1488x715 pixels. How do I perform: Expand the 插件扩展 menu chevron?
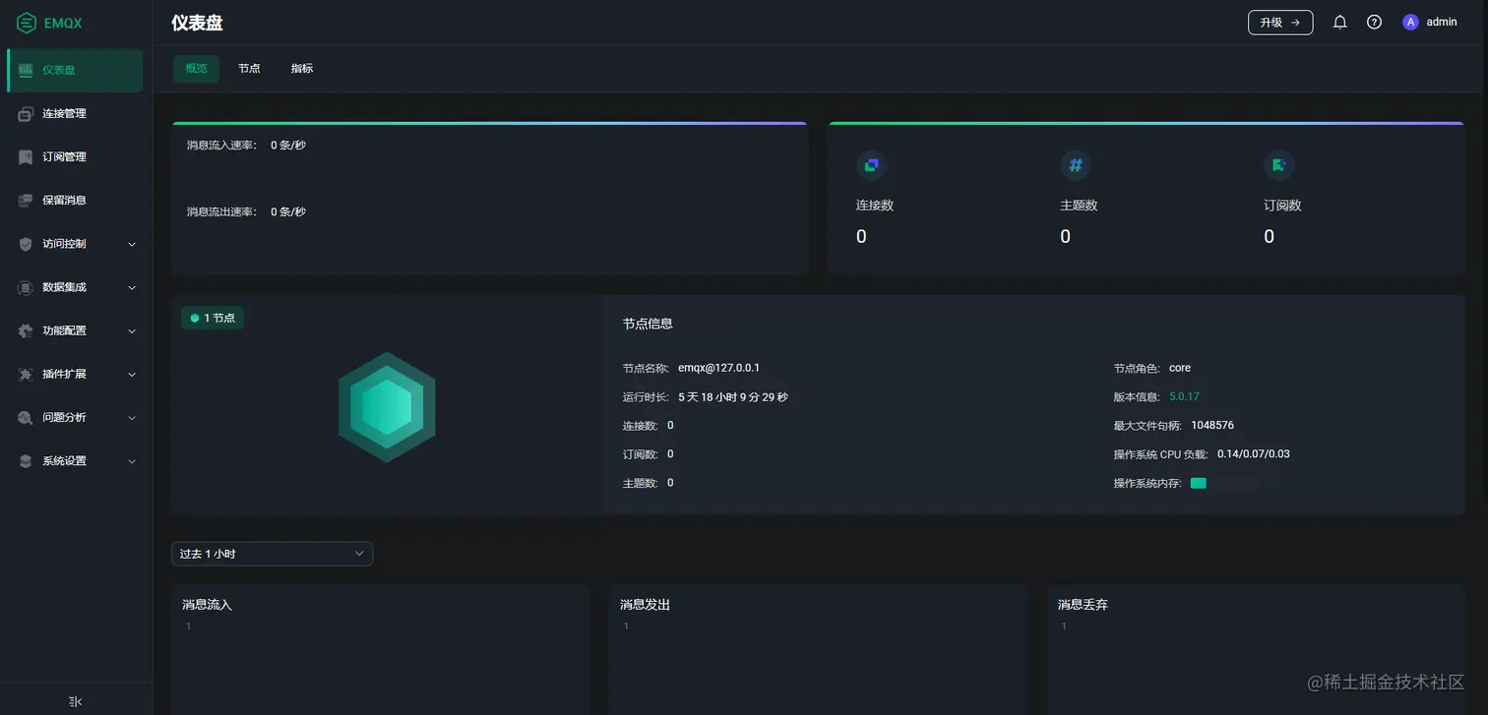[x=132, y=375]
